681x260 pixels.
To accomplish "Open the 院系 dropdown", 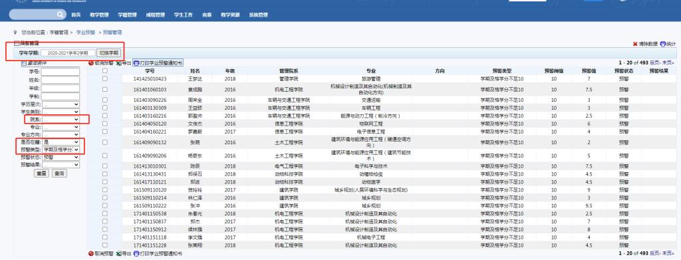I will point(61,120).
